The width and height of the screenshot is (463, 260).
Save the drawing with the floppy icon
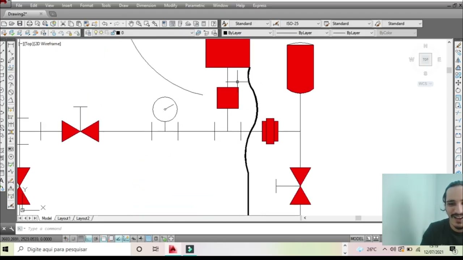20,23
